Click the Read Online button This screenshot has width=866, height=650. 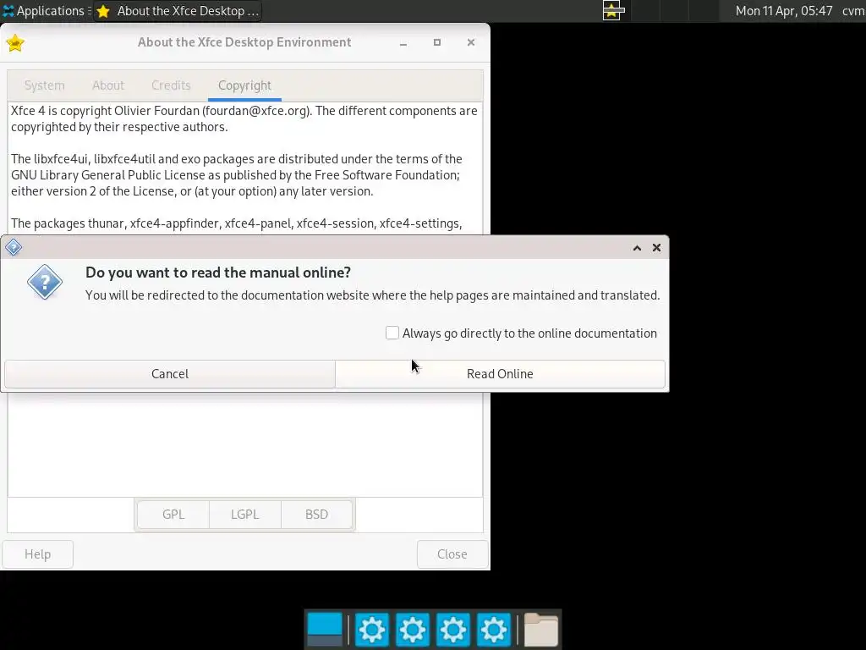500,373
